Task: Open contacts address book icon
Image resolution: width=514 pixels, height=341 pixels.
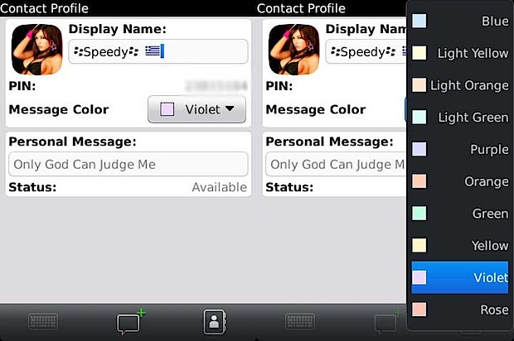Action: tap(215, 322)
